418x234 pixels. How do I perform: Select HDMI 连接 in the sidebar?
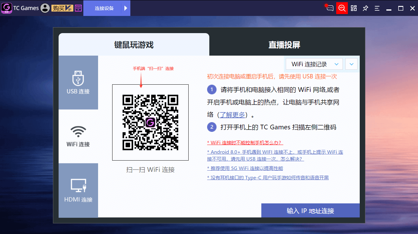(x=78, y=191)
